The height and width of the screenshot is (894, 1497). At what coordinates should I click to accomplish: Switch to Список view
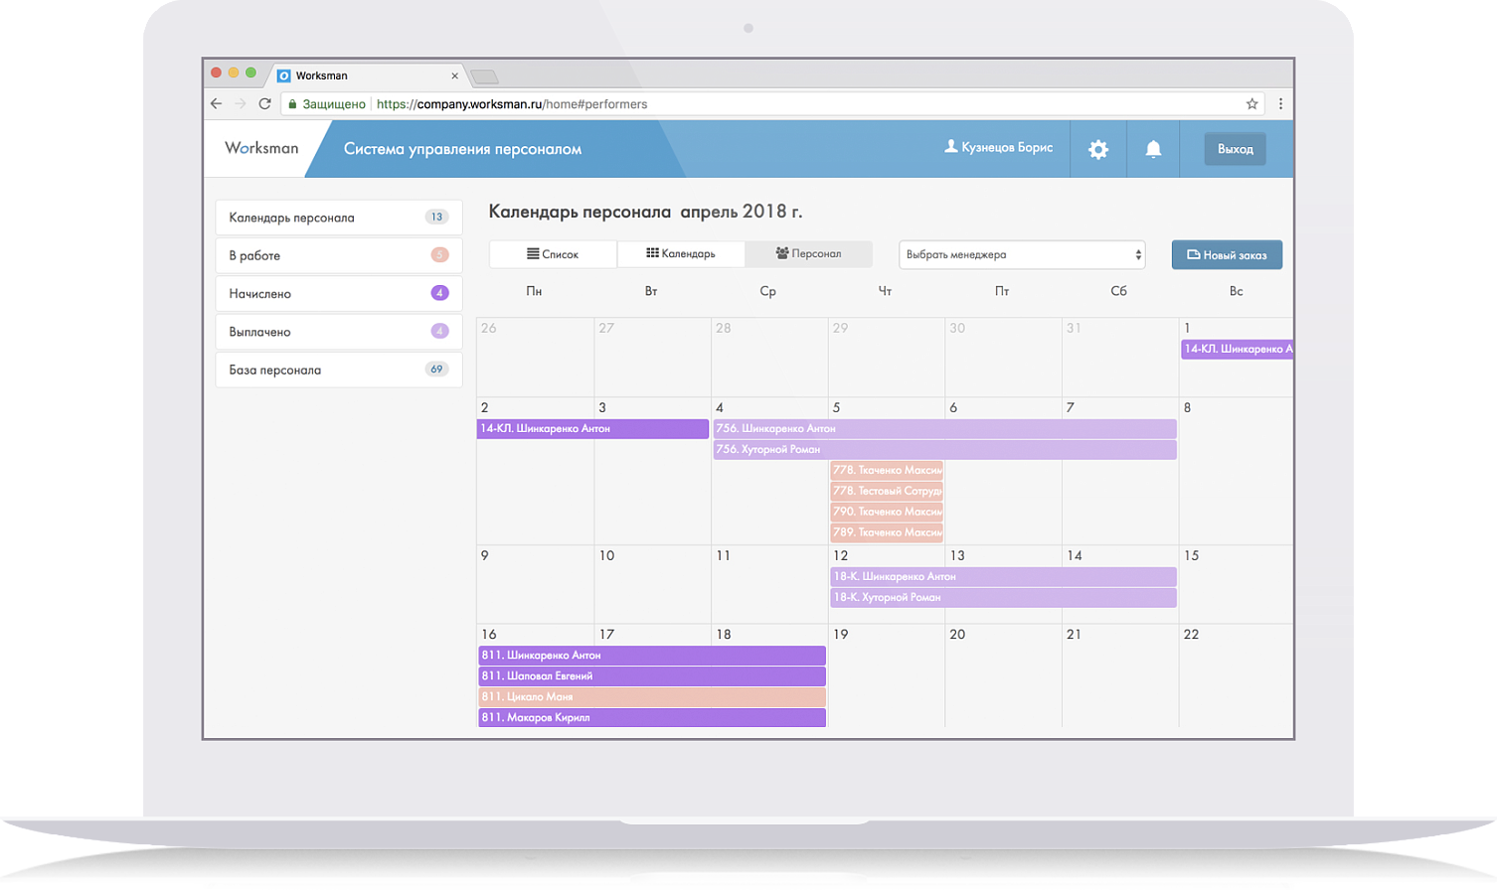[x=553, y=254]
